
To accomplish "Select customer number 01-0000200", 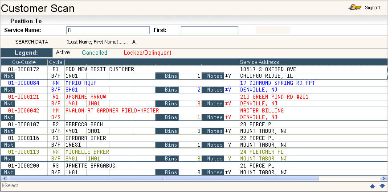I will (24, 166).
